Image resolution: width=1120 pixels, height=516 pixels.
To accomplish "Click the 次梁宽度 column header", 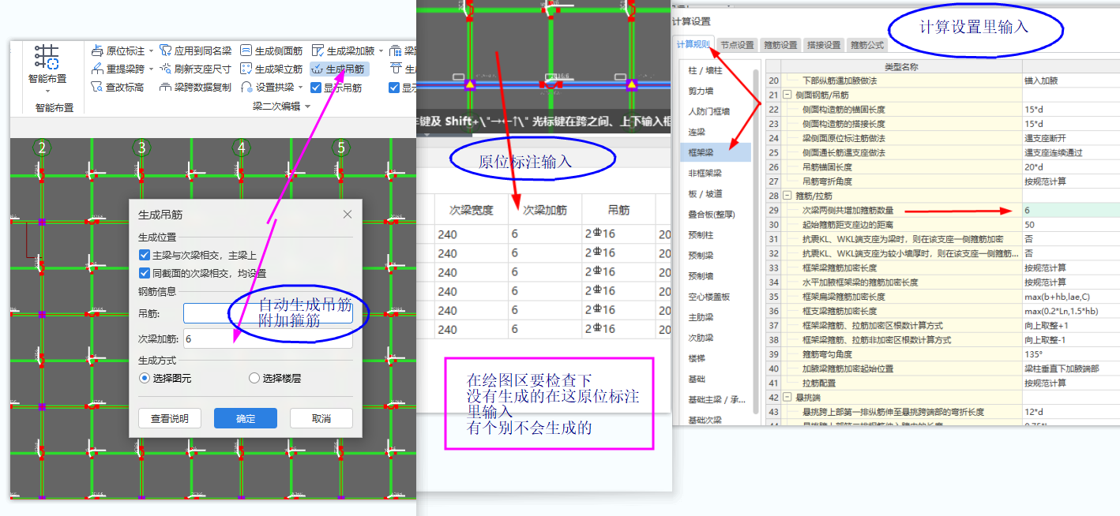I will [472, 210].
